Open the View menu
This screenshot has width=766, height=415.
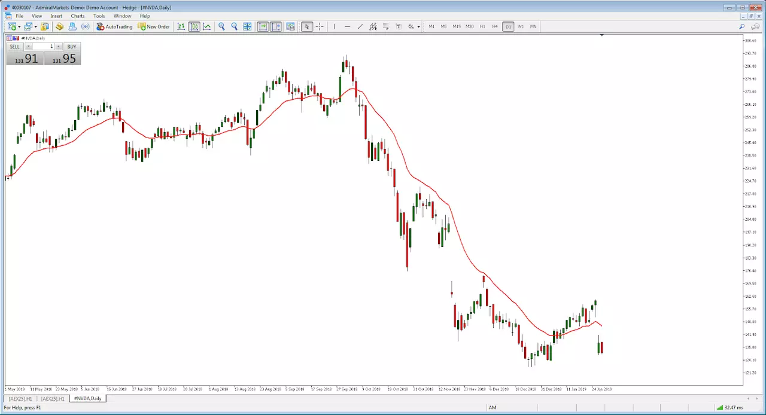(x=37, y=16)
